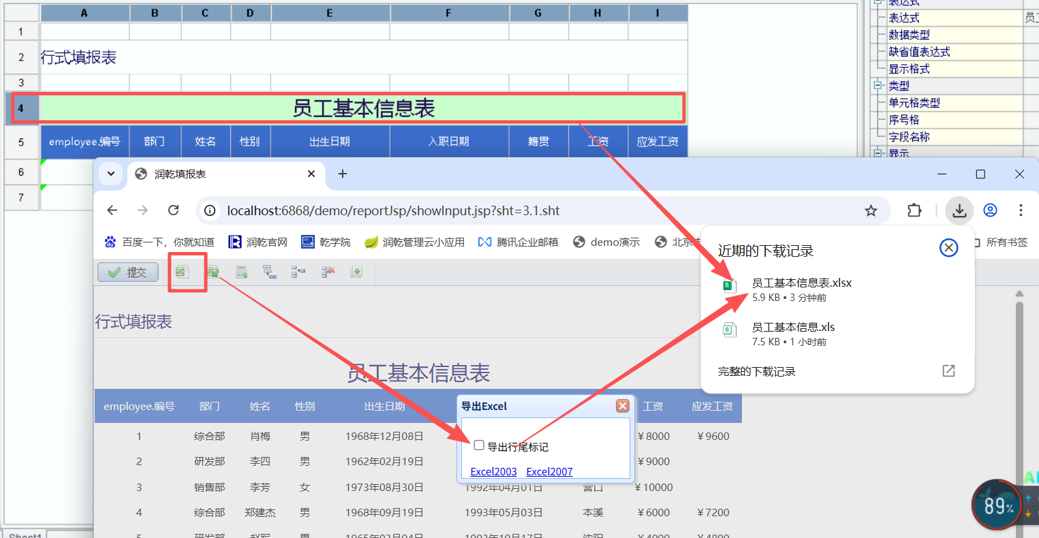Open the tab search dropdown arrow
Screen dimensions: 1039x538
(110, 174)
